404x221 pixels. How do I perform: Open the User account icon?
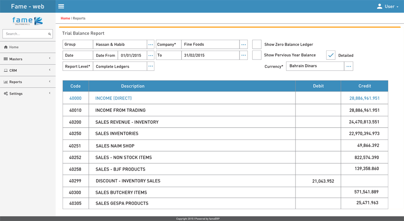click(379, 6)
